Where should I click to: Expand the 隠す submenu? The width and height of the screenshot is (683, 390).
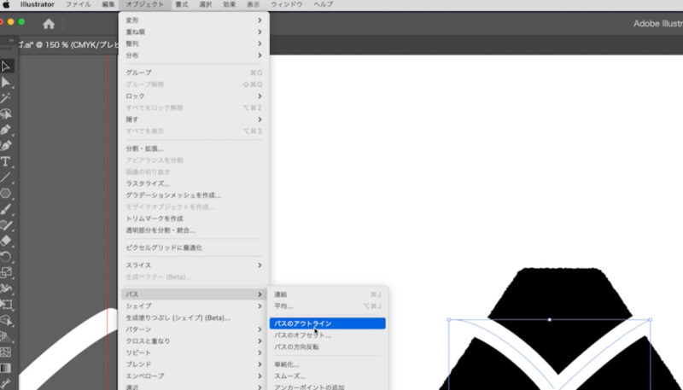pyautogui.click(x=194, y=119)
